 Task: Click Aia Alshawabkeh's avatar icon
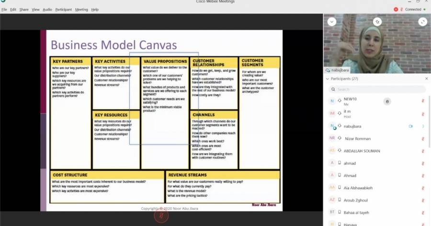332,188
